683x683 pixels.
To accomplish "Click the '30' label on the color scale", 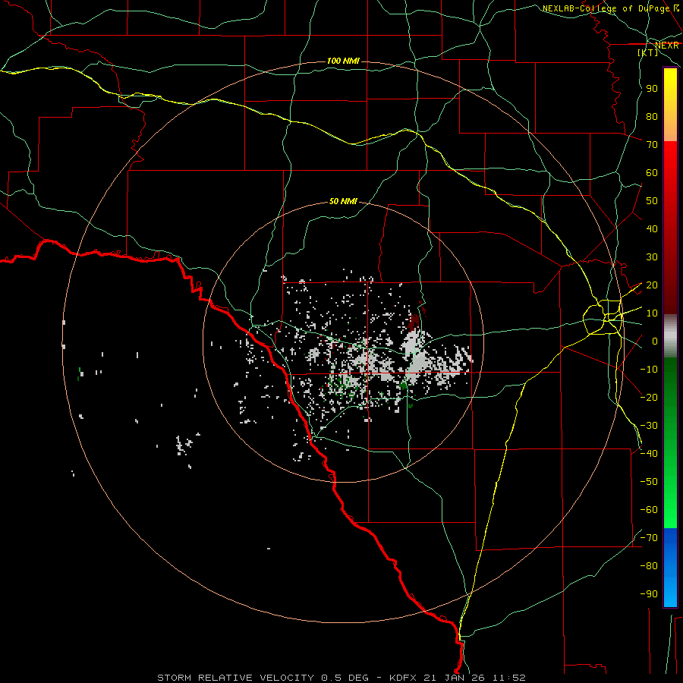I will tap(652, 257).
